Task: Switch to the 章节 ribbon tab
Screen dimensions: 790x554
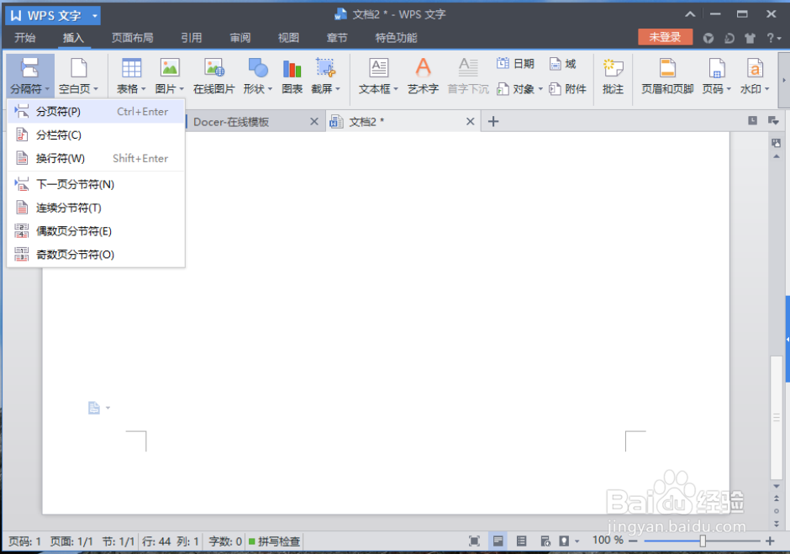Action: [336, 38]
